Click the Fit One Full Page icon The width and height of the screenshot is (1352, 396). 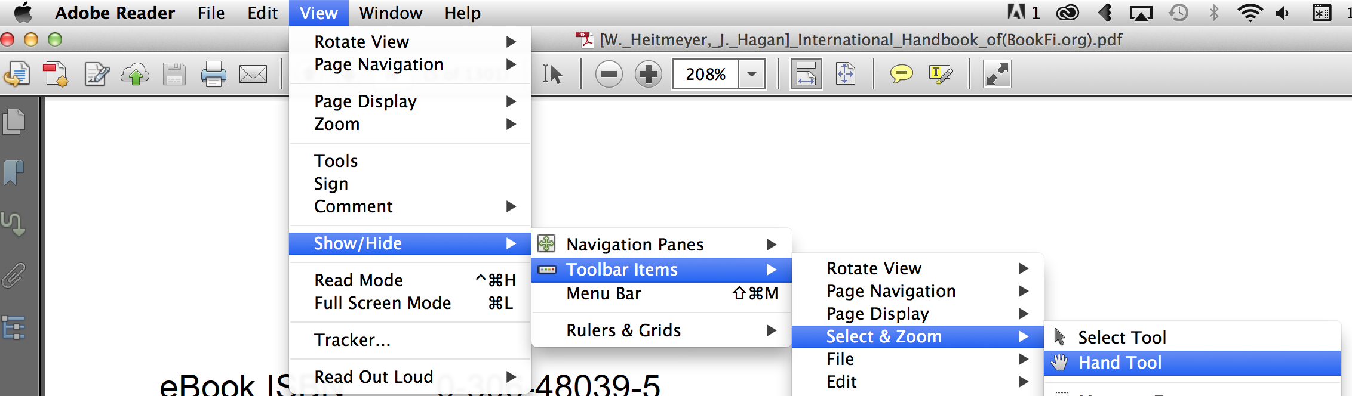click(x=846, y=75)
